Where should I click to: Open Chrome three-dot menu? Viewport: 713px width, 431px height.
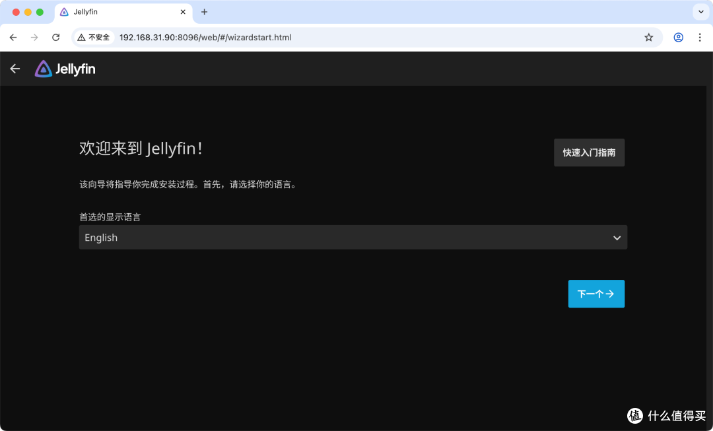tap(700, 37)
